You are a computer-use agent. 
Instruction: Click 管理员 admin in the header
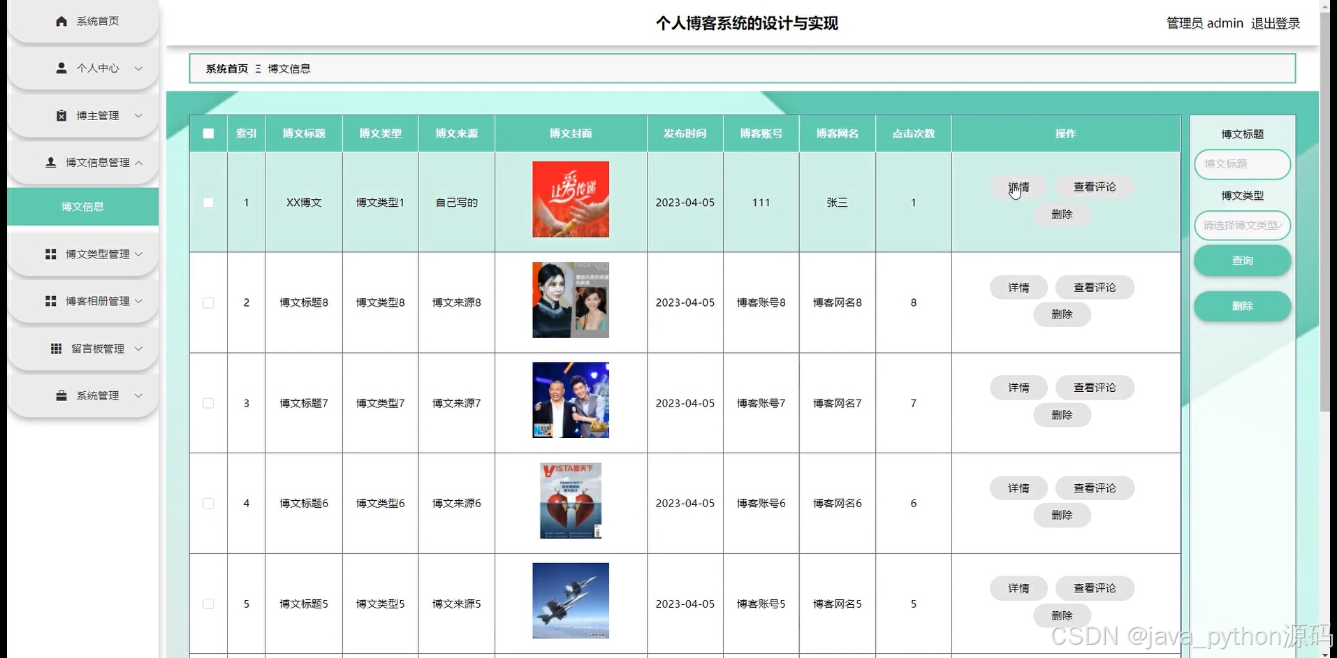pyautogui.click(x=1205, y=23)
